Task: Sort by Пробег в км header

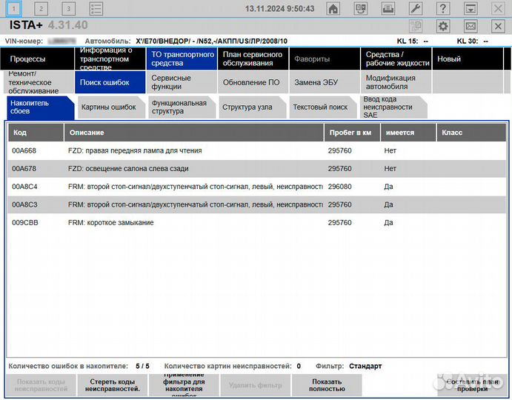Action: (x=352, y=133)
